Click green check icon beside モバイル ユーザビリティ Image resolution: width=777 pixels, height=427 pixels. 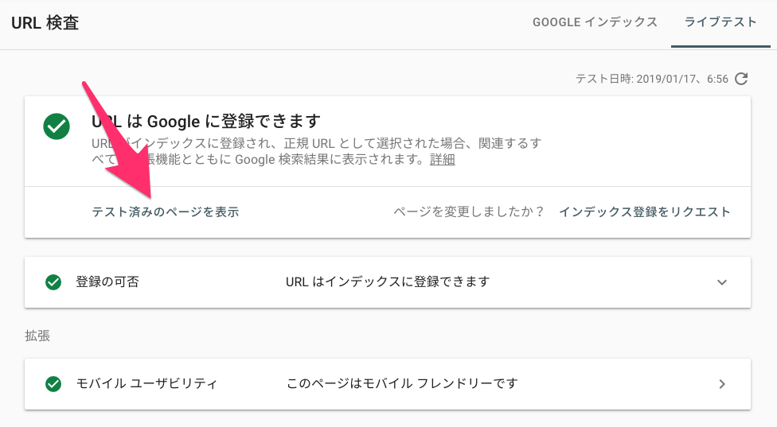coord(53,384)
